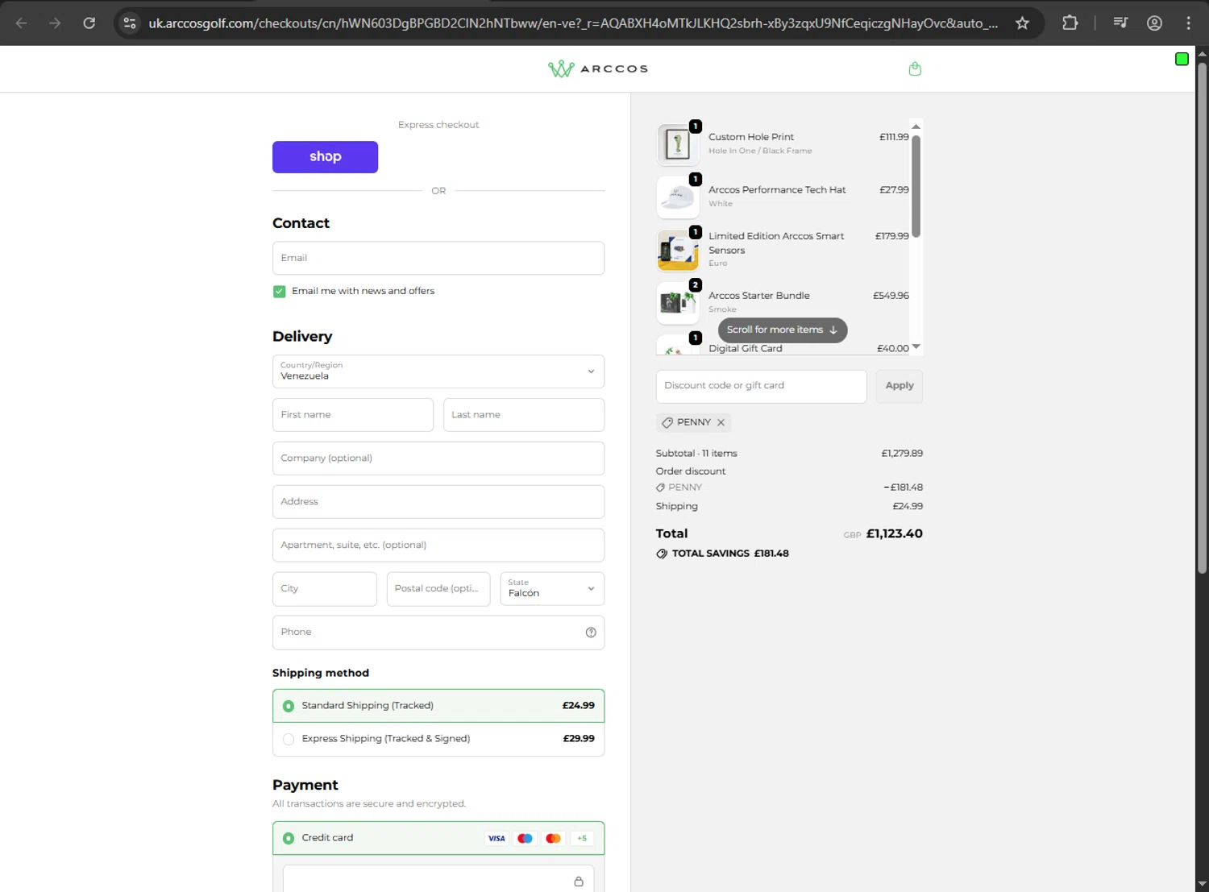Open the browser profile icon
The height and width of the screenshot is (892, 1209).
coord(1154,23)
